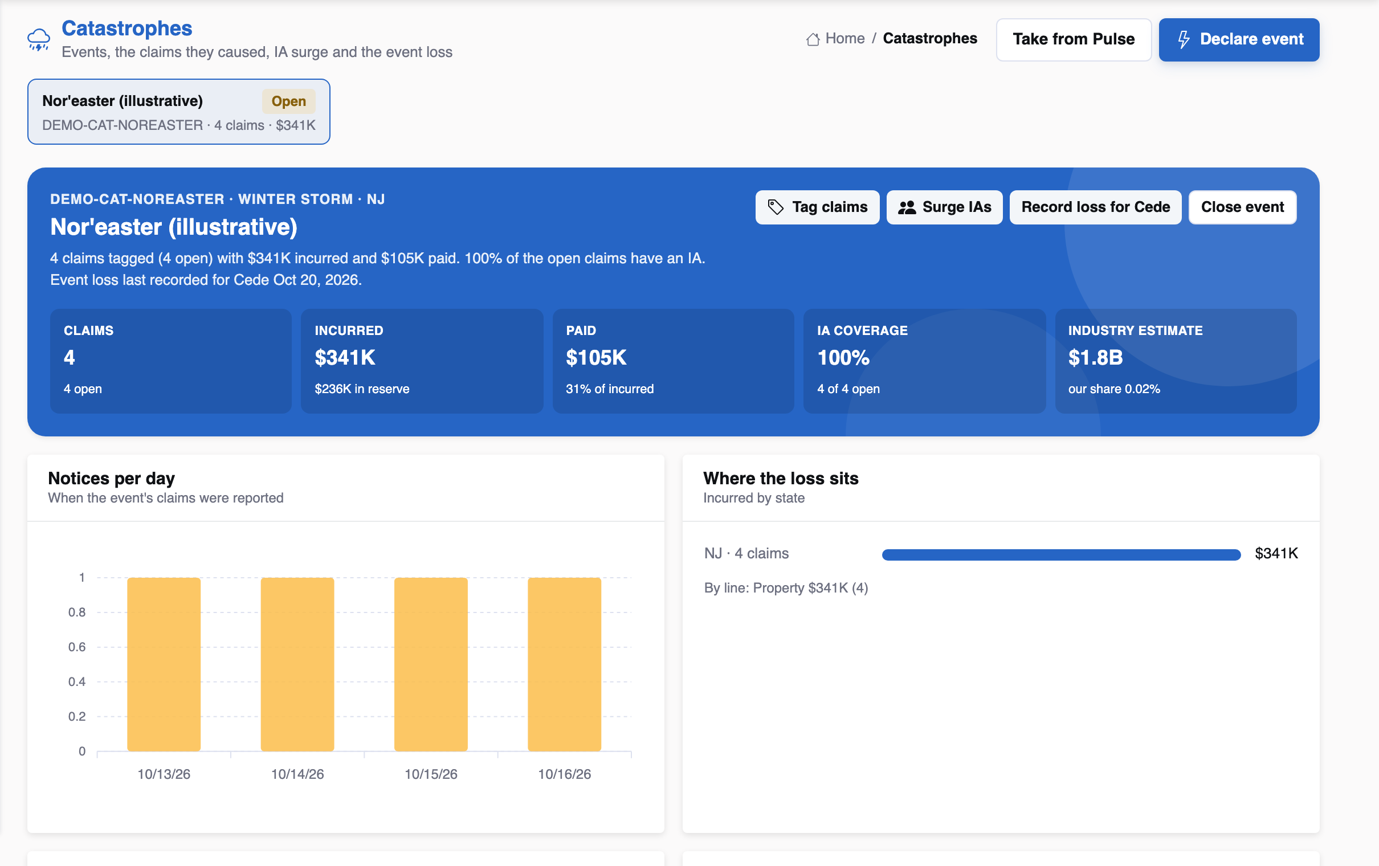The height and width of the screenshot is (866, 1379).
Task: Click the 10/15/26 bar in the chart
Action: 431,664
